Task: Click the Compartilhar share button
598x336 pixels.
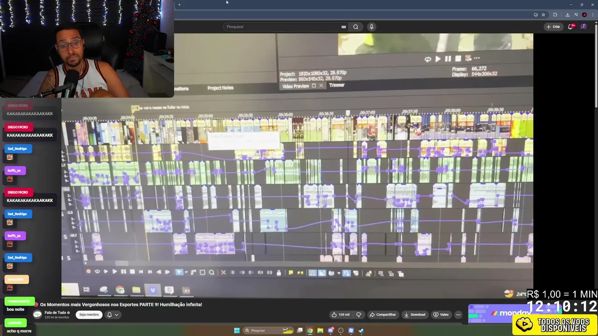Action: (383, 315)
